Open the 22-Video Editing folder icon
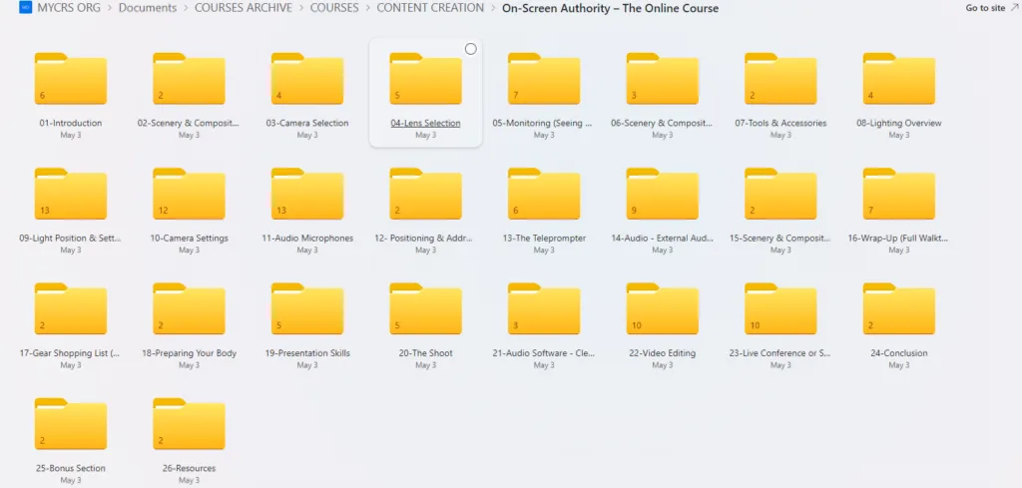This screenshot has height=488, width=1022. [662, 309]
